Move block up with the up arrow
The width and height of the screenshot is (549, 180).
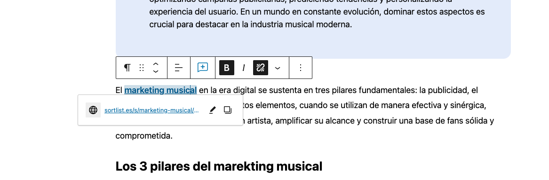[156, 64]
